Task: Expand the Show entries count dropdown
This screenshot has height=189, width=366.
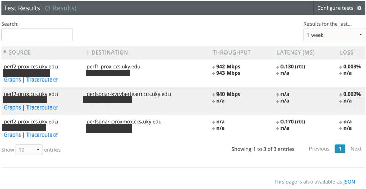Action: (29, 150)
